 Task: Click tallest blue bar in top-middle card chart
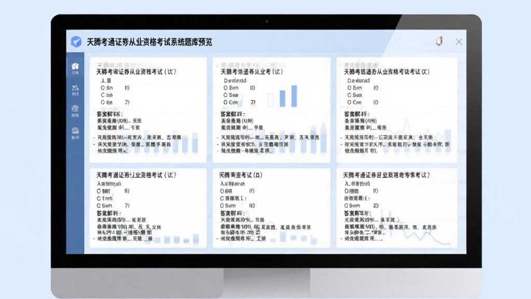(x=294, y=96)
